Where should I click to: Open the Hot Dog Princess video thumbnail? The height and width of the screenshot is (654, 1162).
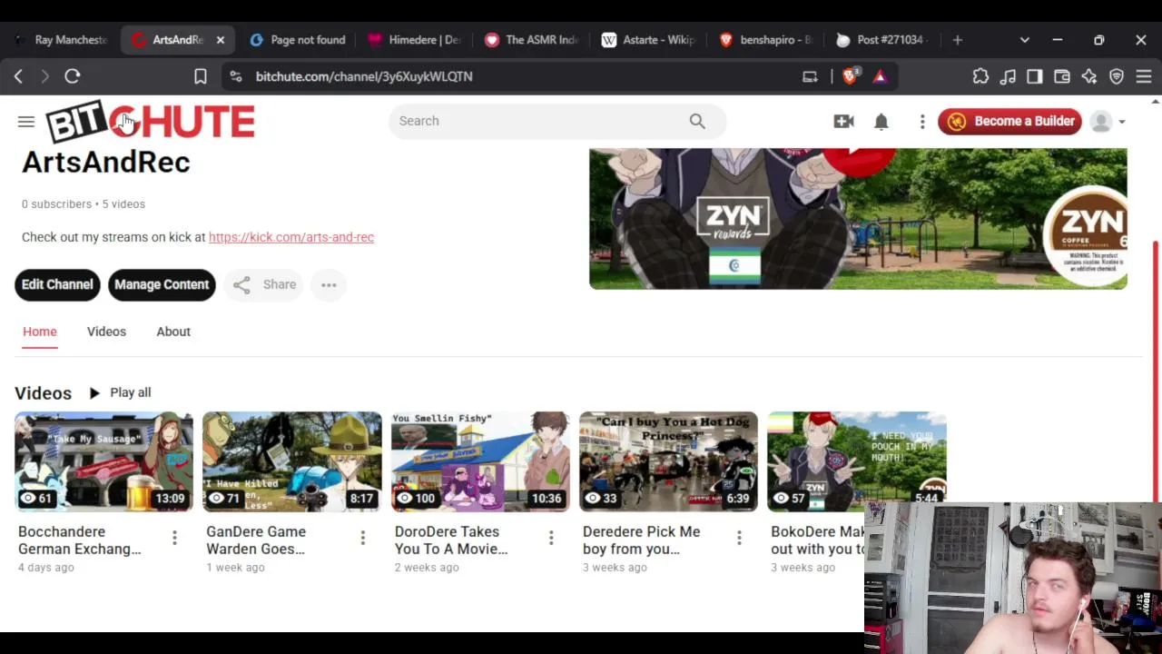tap(668, 462)
